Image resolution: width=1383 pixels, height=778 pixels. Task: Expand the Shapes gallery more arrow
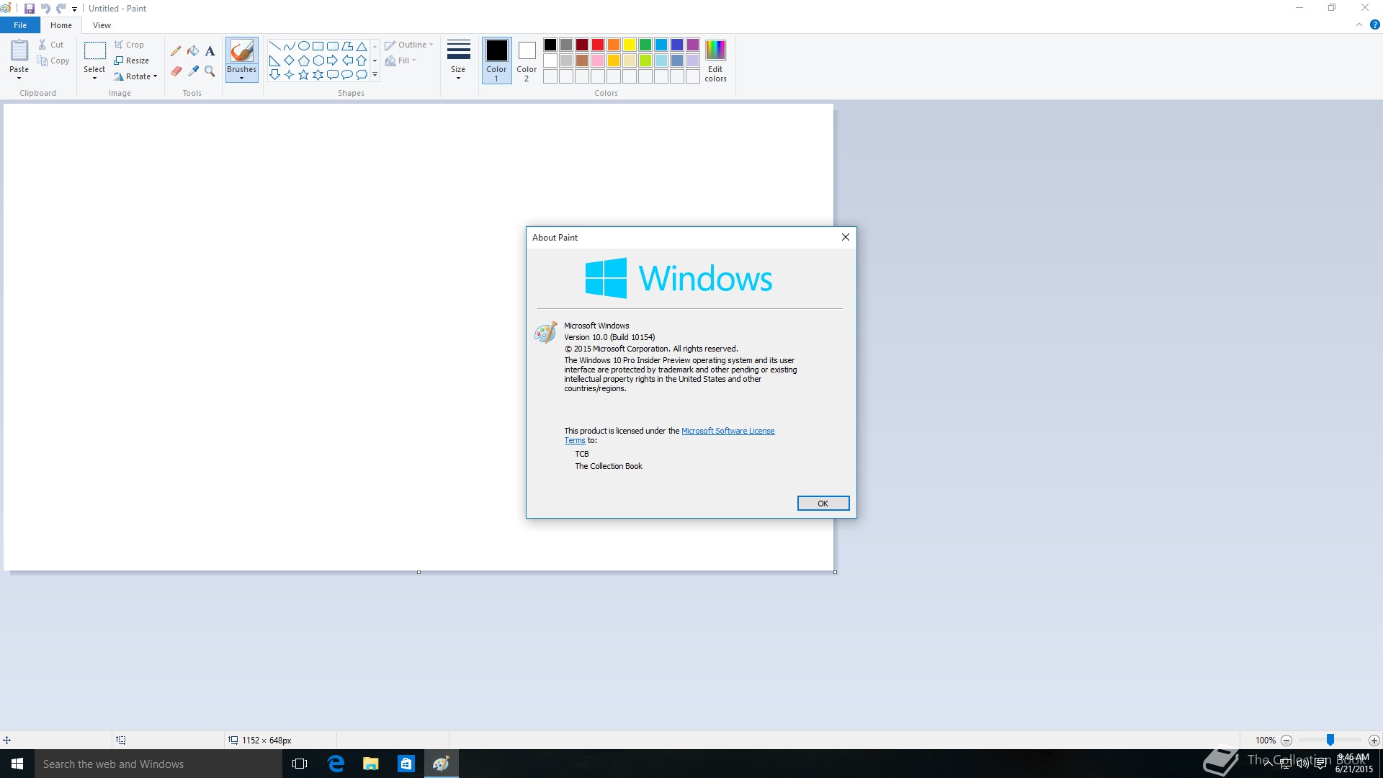click(x=375, y=74)
